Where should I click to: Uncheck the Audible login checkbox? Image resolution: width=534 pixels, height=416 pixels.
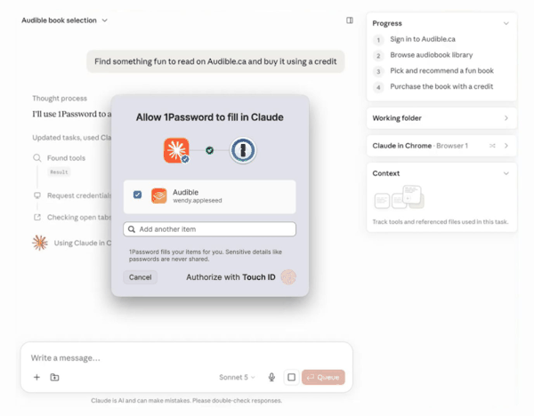click(137, 195)
